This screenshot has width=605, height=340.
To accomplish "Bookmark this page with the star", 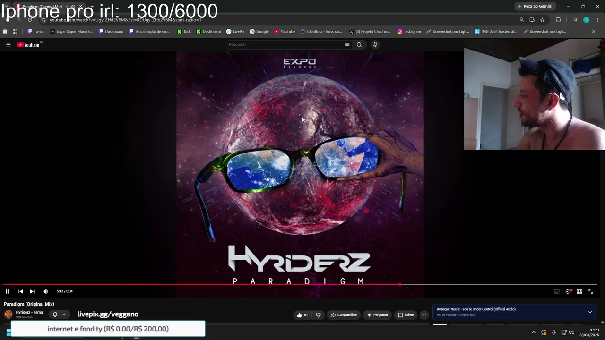I will 542,20.
